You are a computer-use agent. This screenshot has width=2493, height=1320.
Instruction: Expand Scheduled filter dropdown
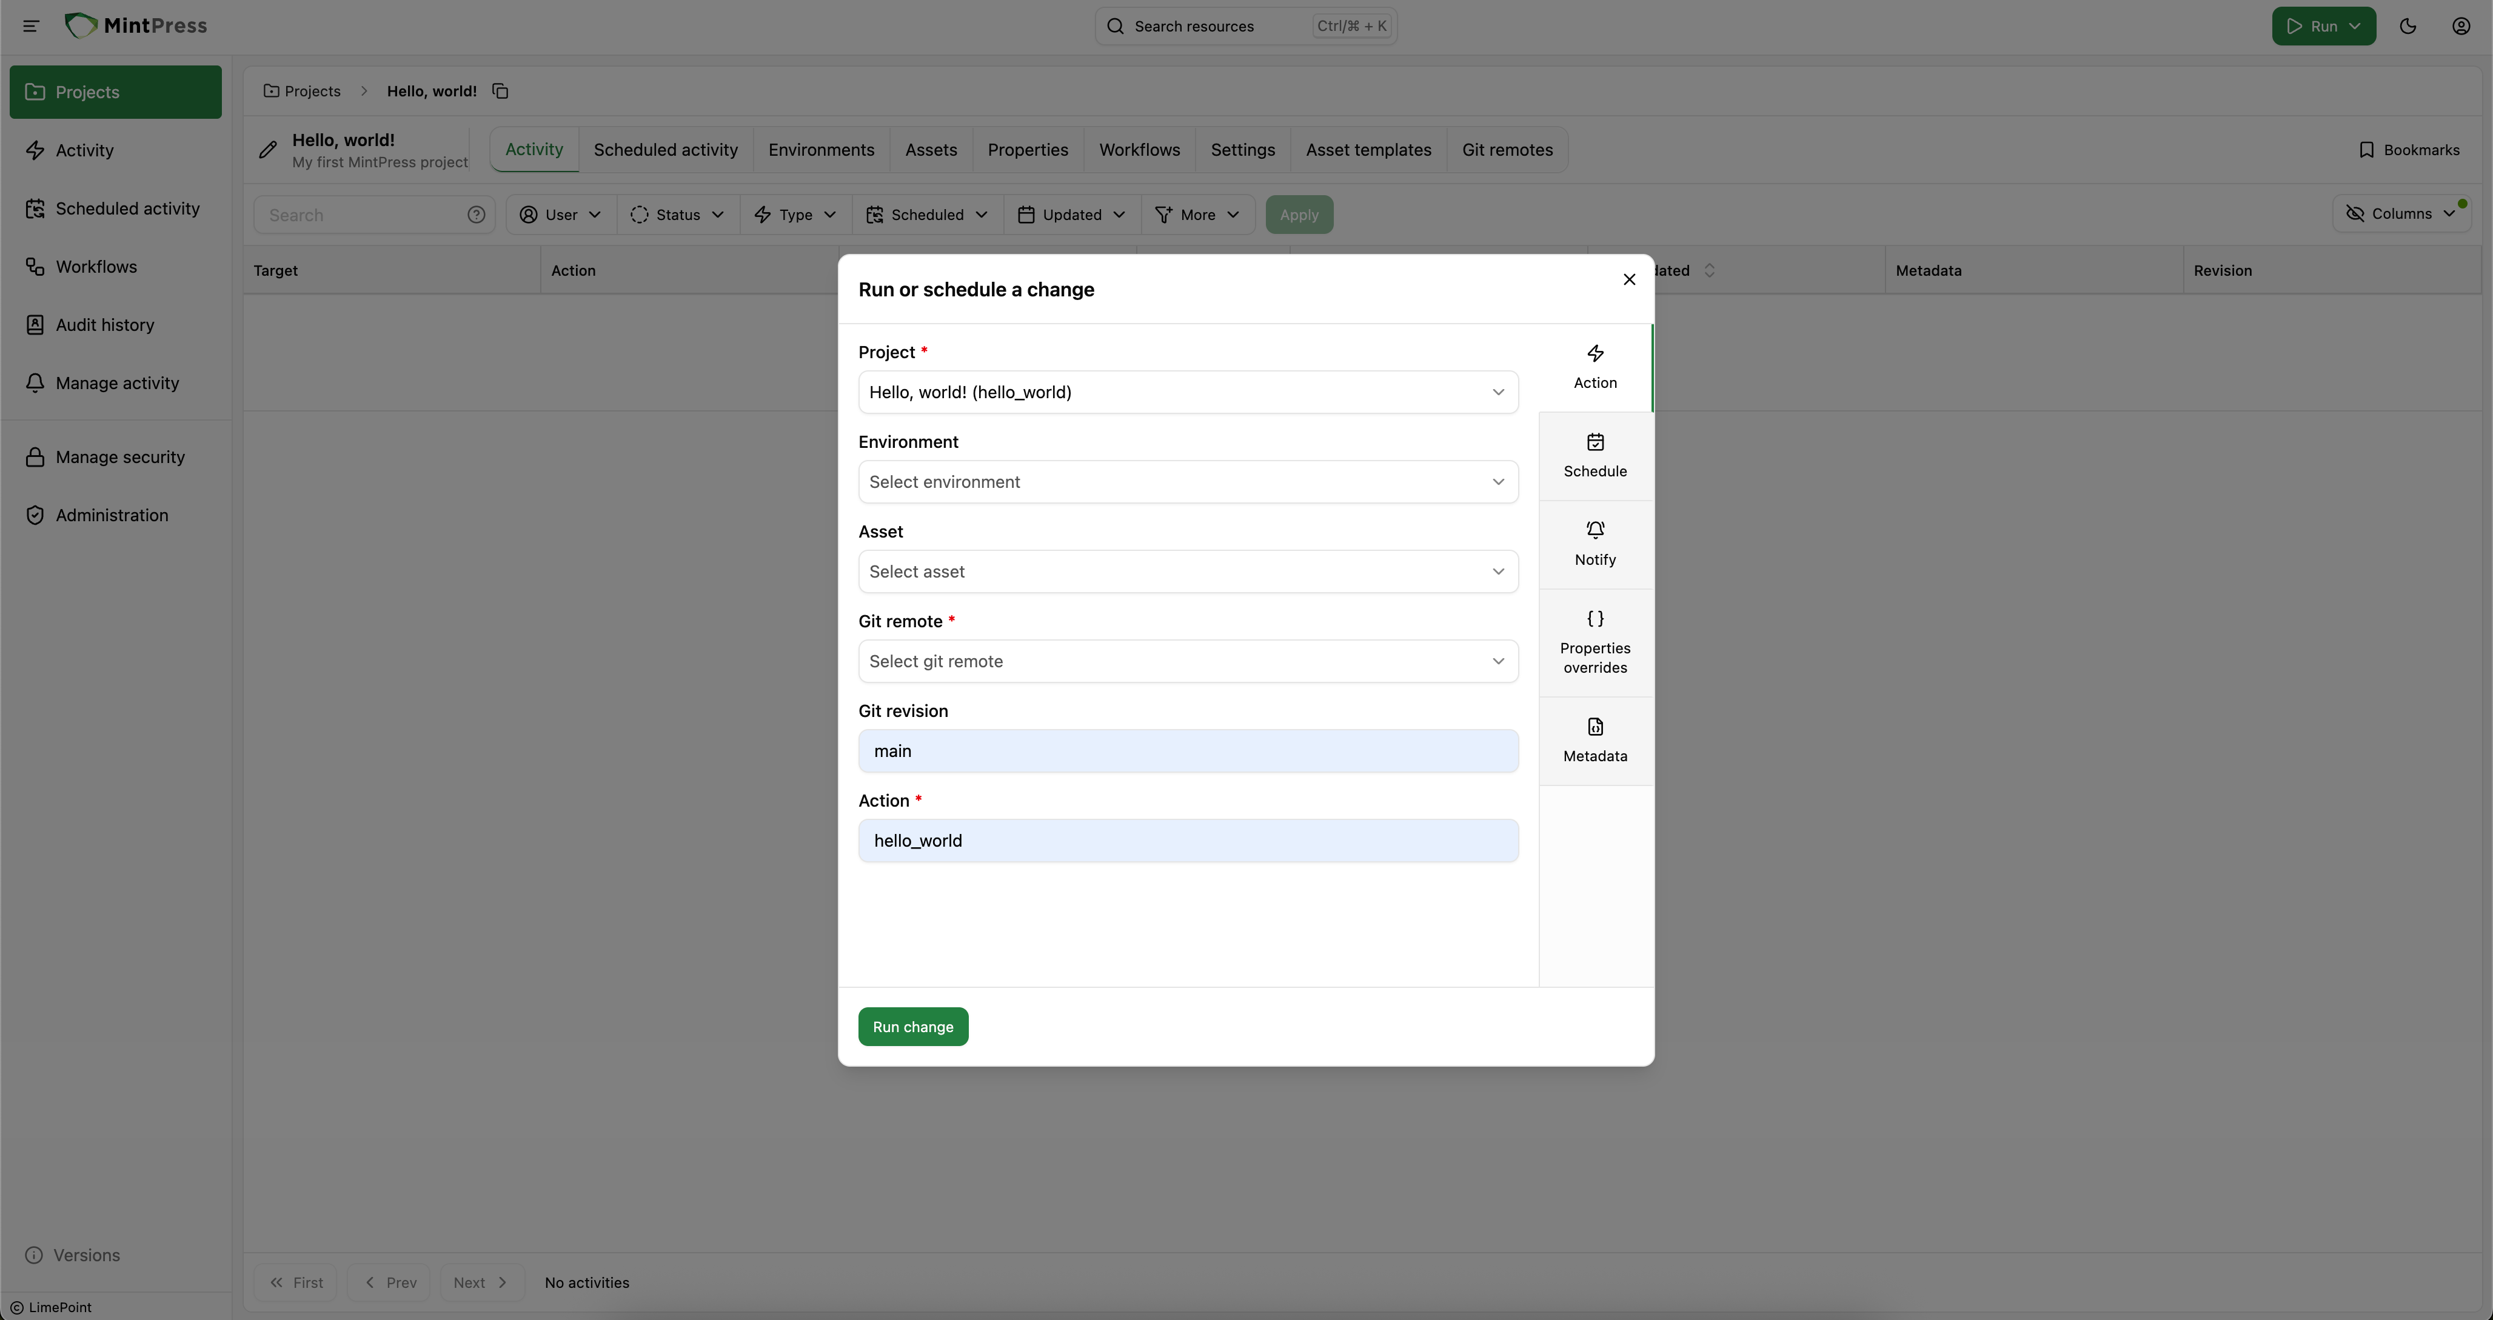click(927, 215)
